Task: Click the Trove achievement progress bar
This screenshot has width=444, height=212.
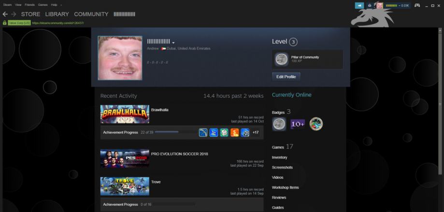Action: tap(174, 204)
